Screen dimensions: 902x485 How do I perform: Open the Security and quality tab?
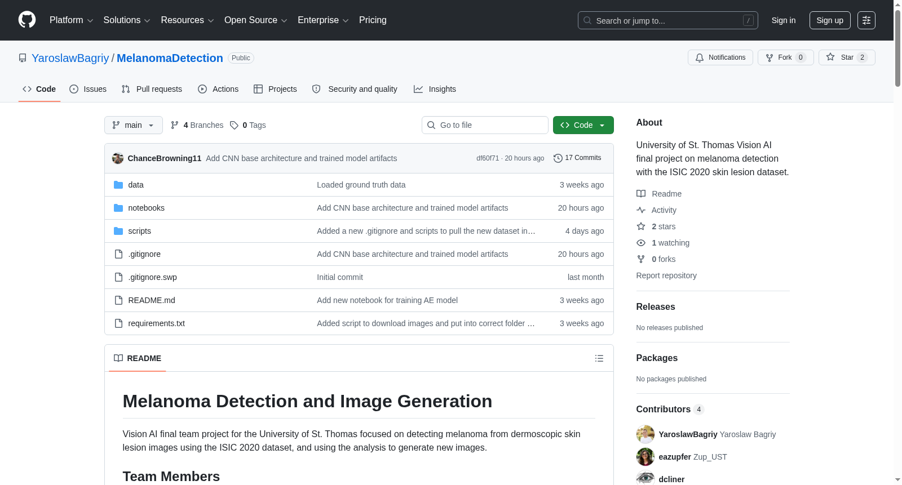(x=355, y=89)
